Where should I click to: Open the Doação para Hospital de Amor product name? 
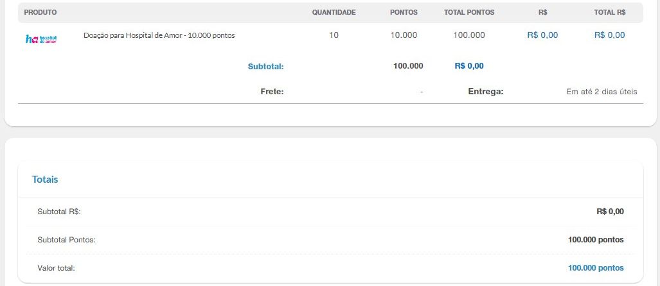coord(159,35)
